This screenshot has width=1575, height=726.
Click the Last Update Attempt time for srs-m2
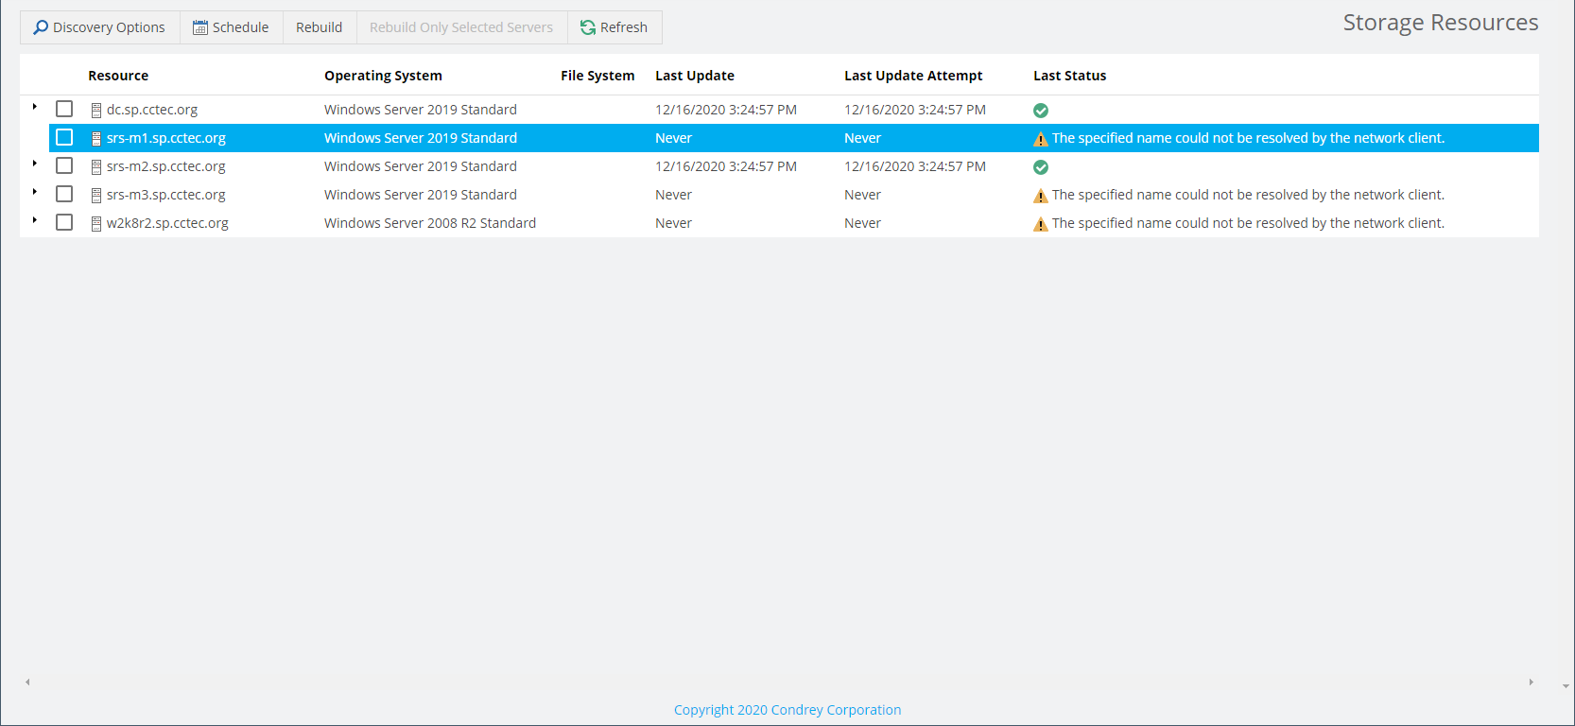point(915,166)
